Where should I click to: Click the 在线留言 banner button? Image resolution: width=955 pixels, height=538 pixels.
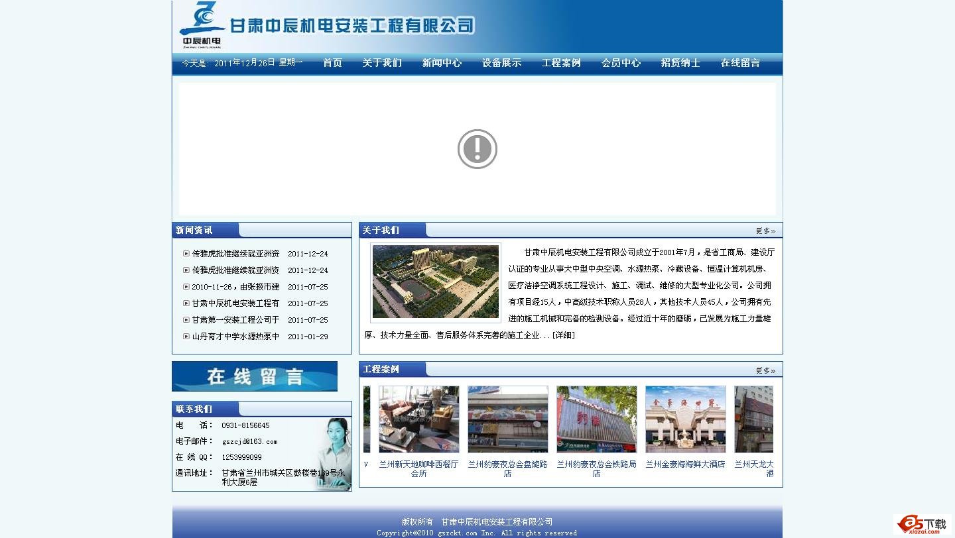(x=255, y=376)
